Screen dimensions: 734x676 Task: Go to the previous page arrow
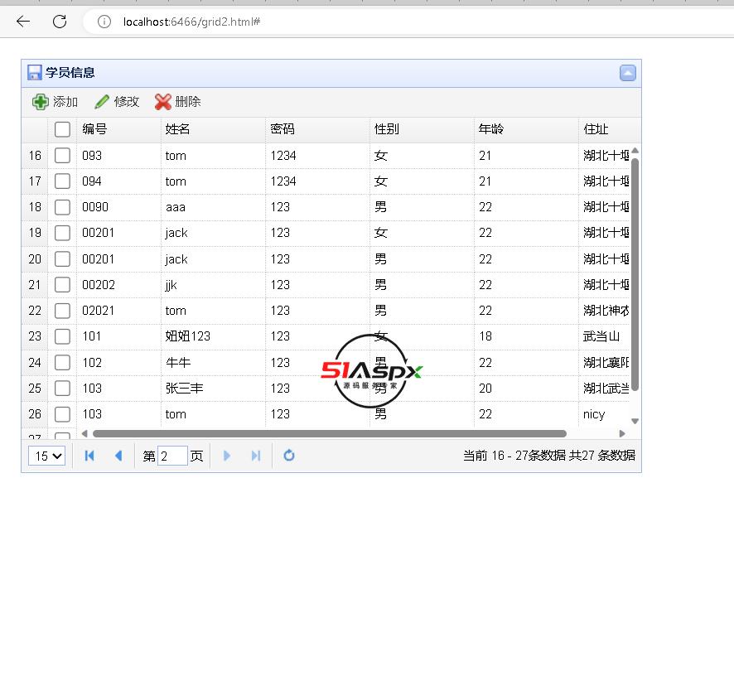click(118, 456)
